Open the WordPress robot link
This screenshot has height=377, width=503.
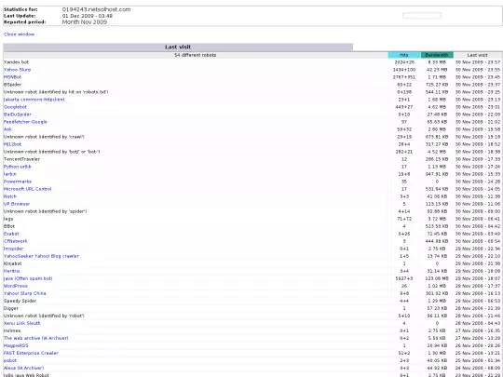pos(16,286)
